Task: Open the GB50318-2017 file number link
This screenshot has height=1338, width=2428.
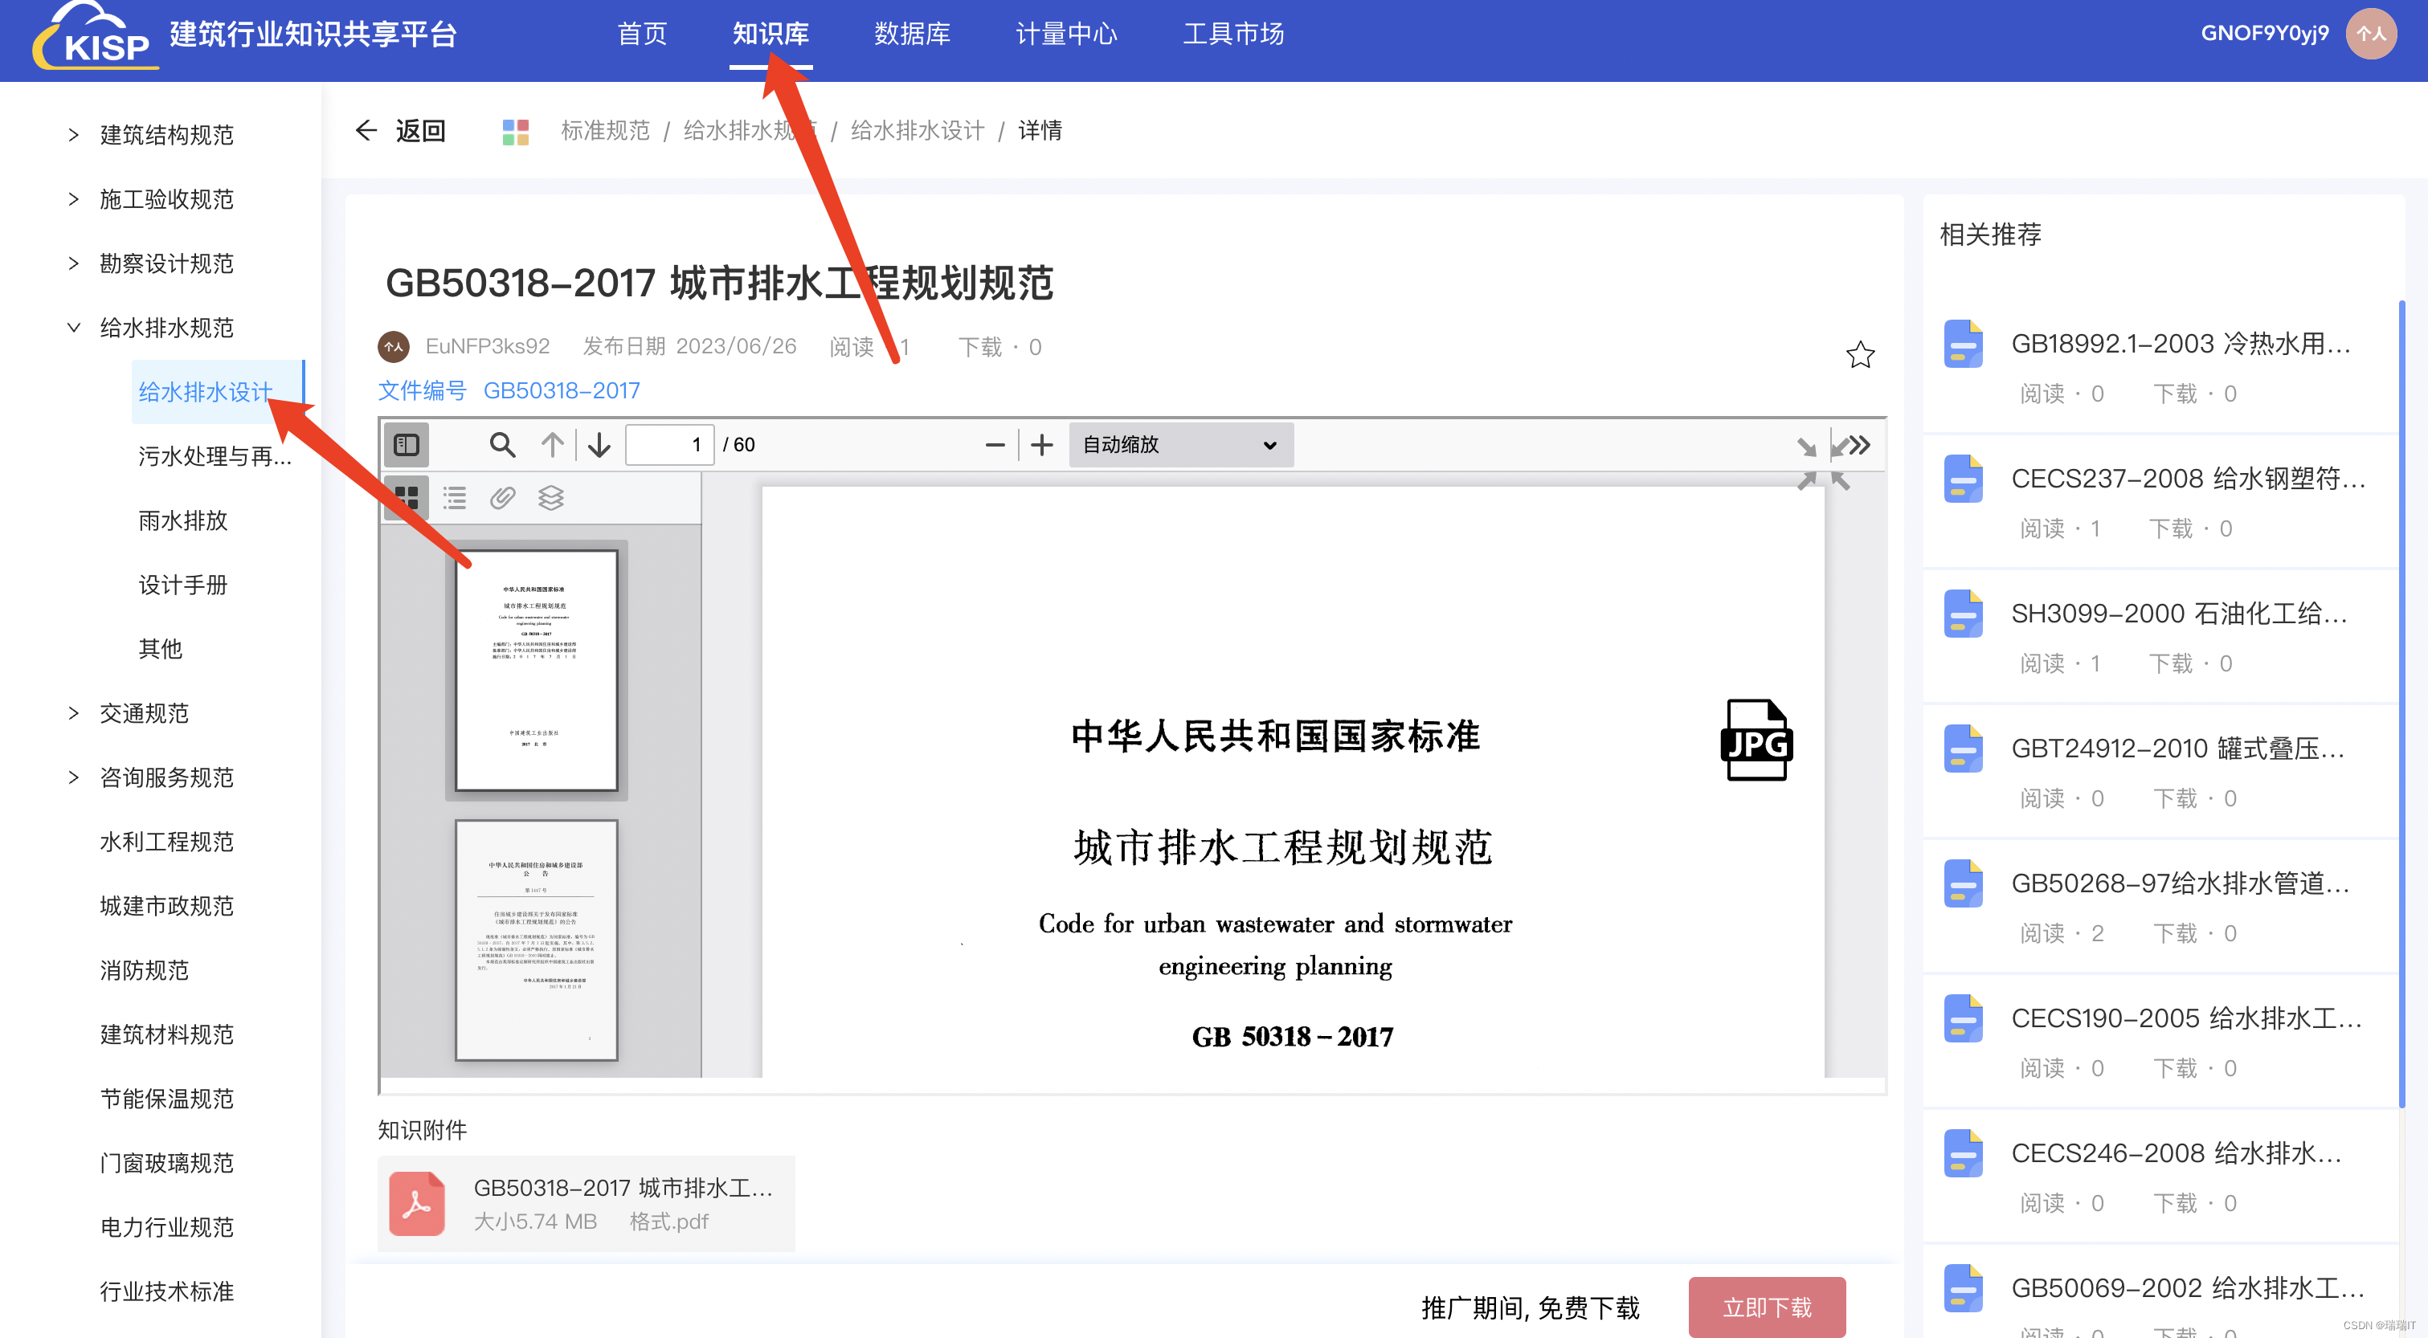Action: click(x=562, y=390)
